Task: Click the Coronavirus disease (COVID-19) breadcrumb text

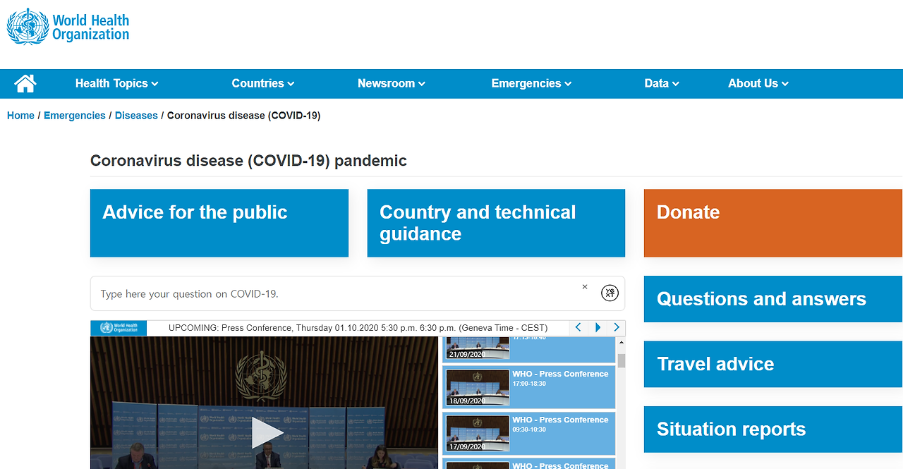Action: 243,116
